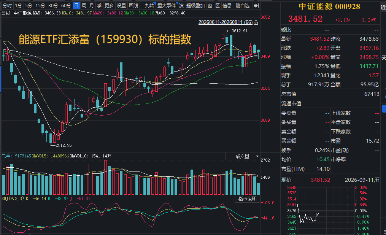Toggle the 九转 indicator
Viewport: 386px width, 235px height.
pos(149,5)
